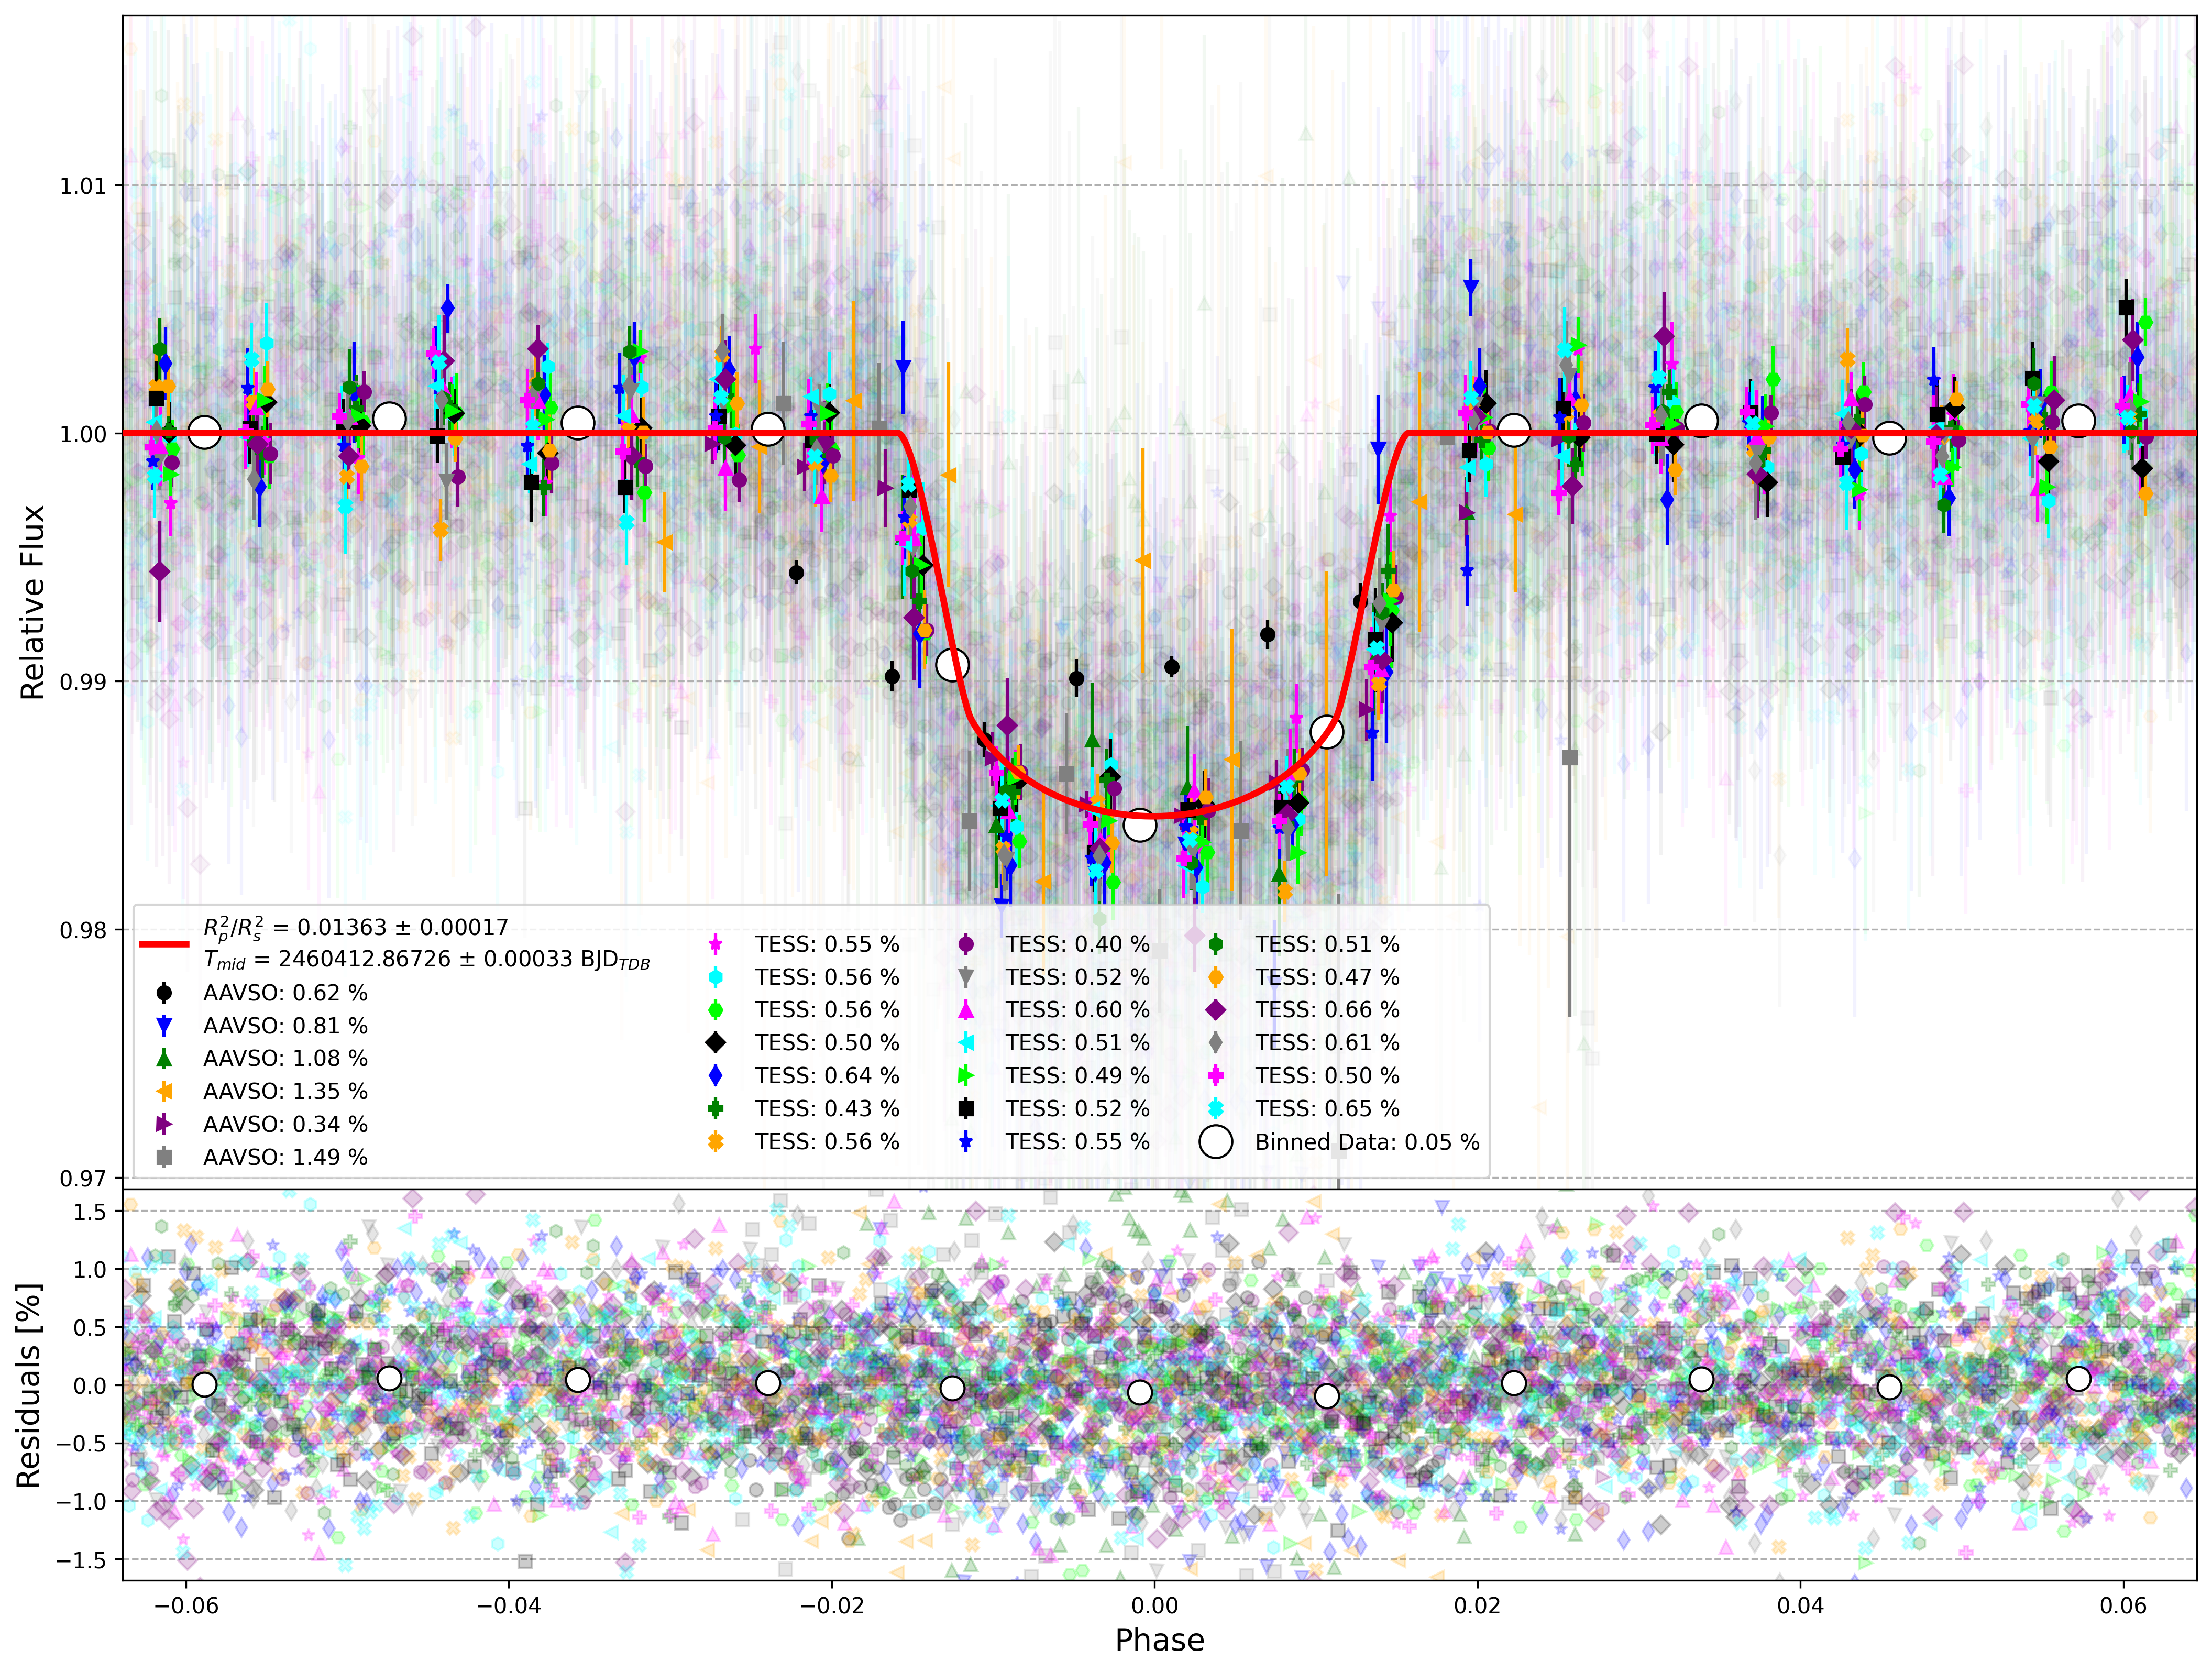Click the blue diamond marker for TESS: 0.64 %
This screenshot has width=2212, height=1672.
click(715, 1076)
